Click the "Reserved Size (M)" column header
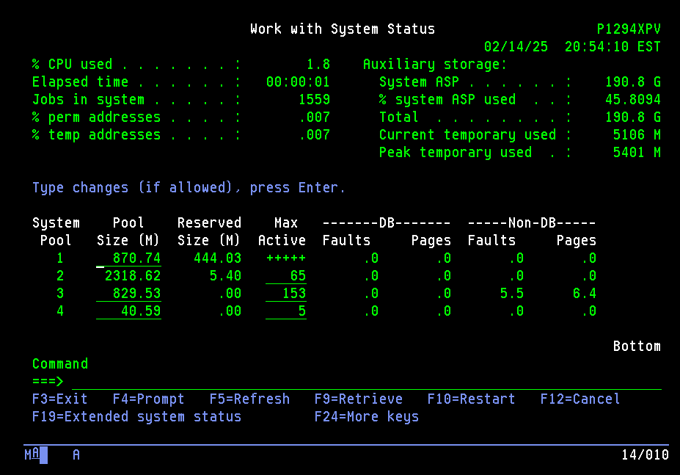The height and width of the screenshot is (475, 680). pyautogui.click(x=209, y=232)
